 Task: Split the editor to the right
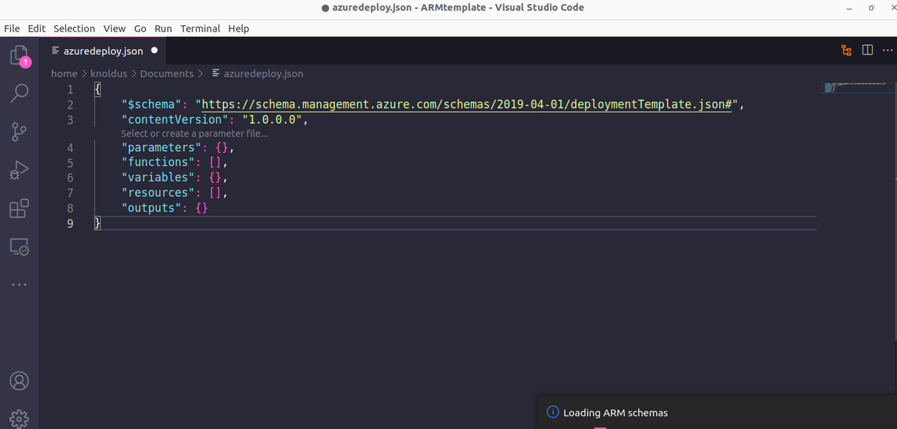pyautogui.click(x=868, y=50)
